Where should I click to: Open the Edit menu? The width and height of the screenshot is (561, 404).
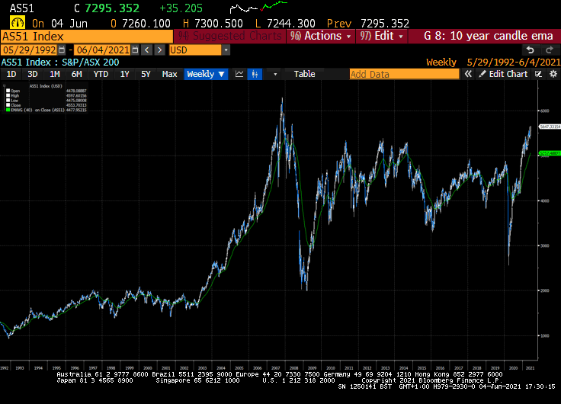coord(382,36)
